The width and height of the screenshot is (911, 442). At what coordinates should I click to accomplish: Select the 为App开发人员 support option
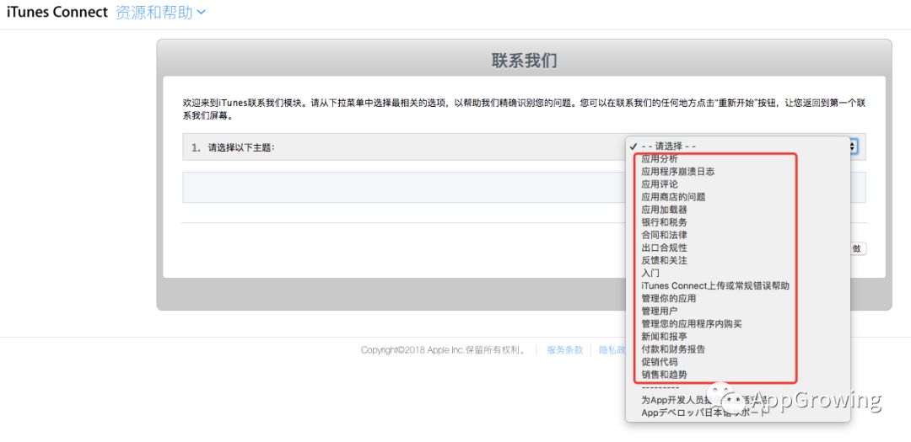pyautogui.click(x=738, y=400)
